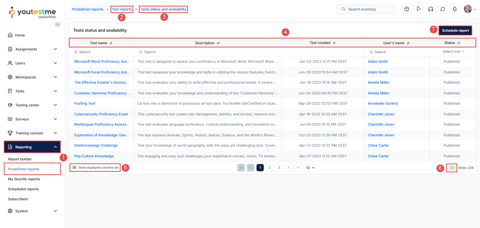Sort the Test created column
Screen dimensions: 480x228
(334, 43)
